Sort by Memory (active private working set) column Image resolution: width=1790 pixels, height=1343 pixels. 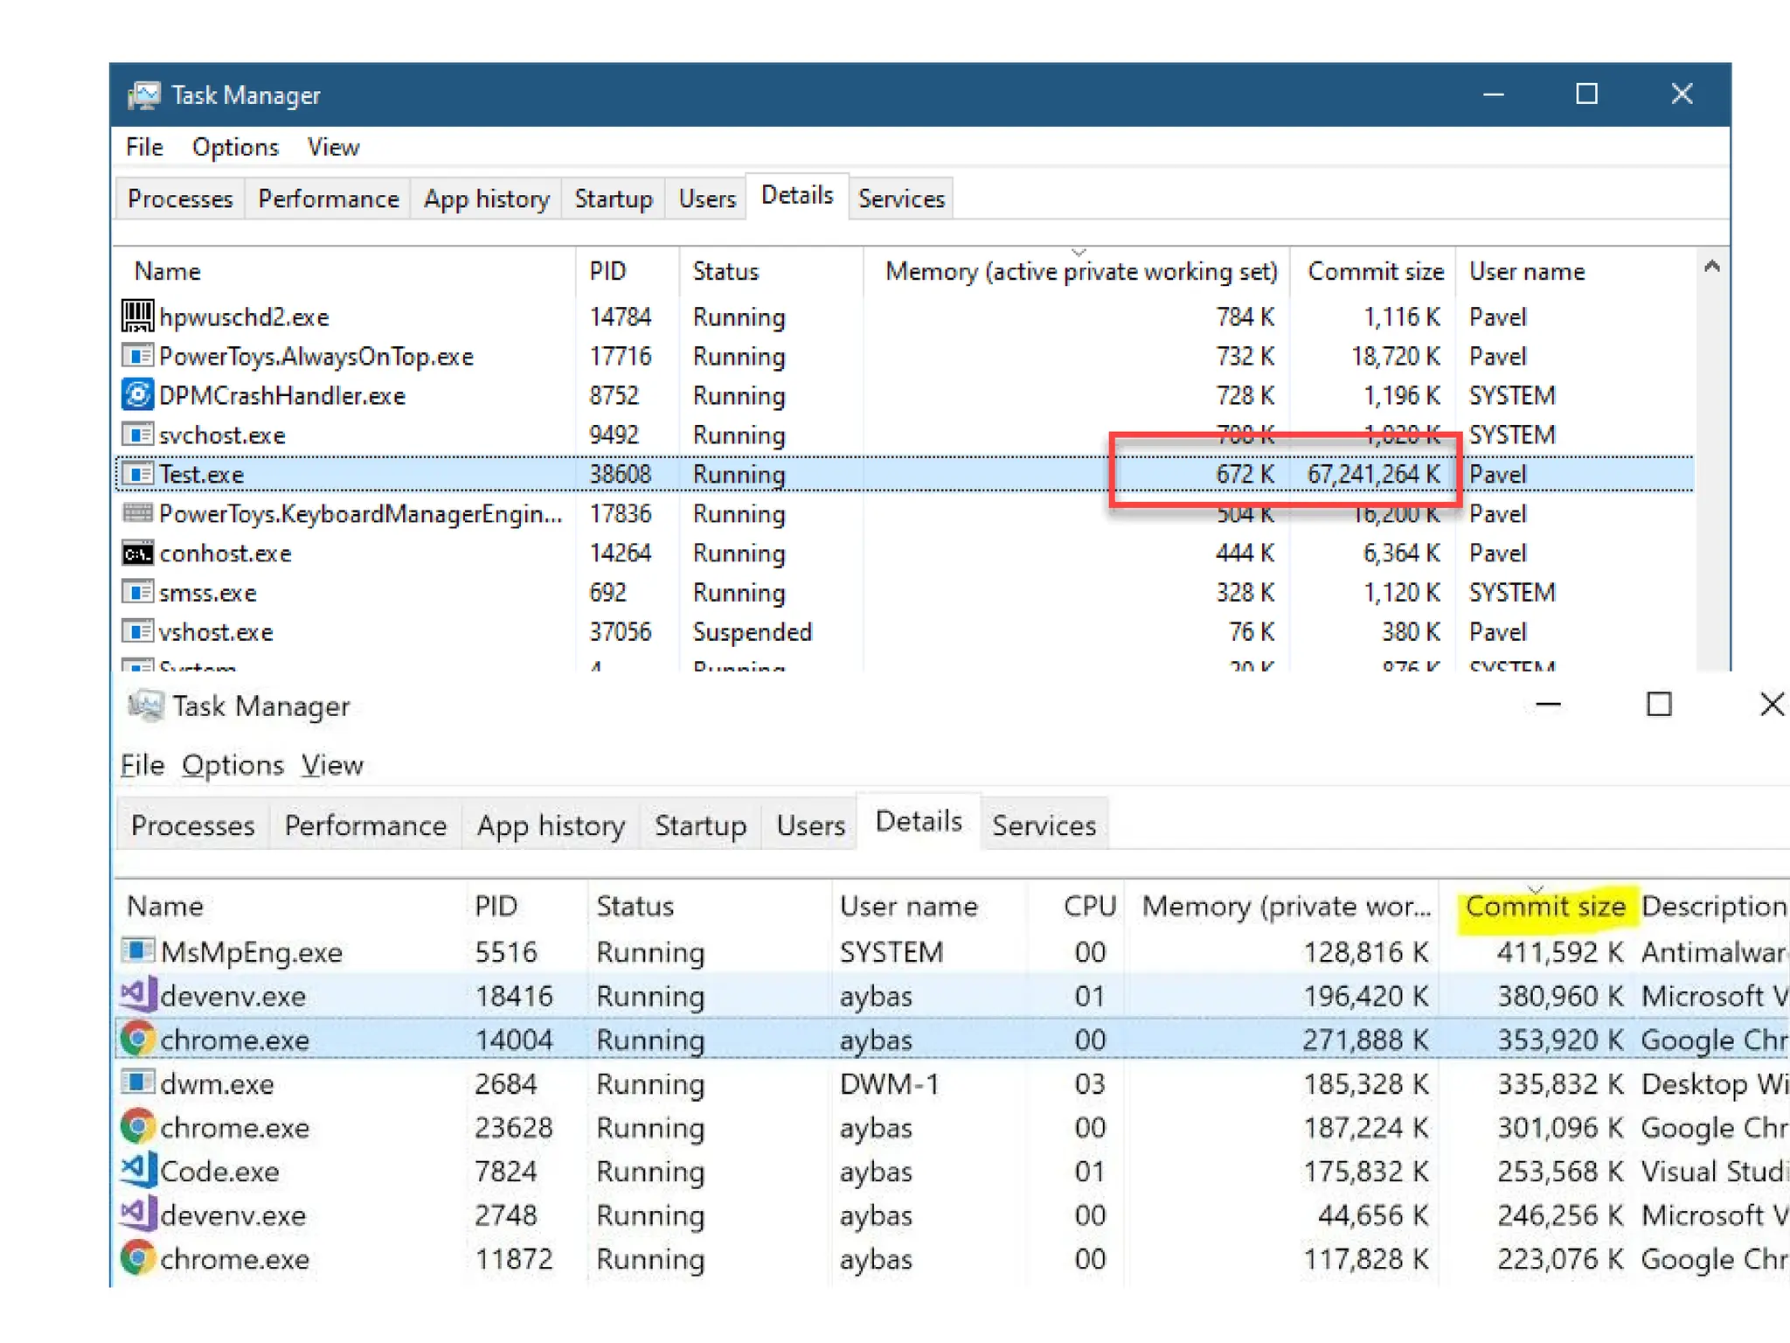tap(1080, 272)
